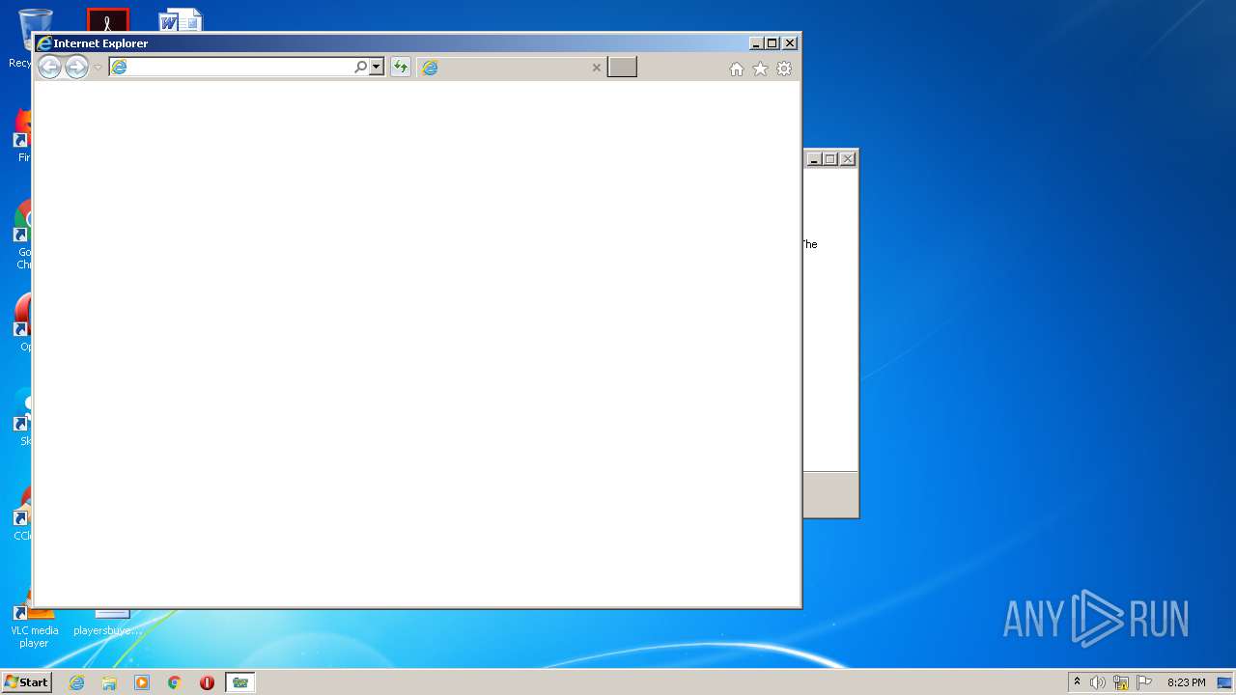Open the Tools gear menu in Internet Explorer
Image resolution: width=1236 pixels, height=695 pixels.
pyautogui.click(x=784, y=69)
